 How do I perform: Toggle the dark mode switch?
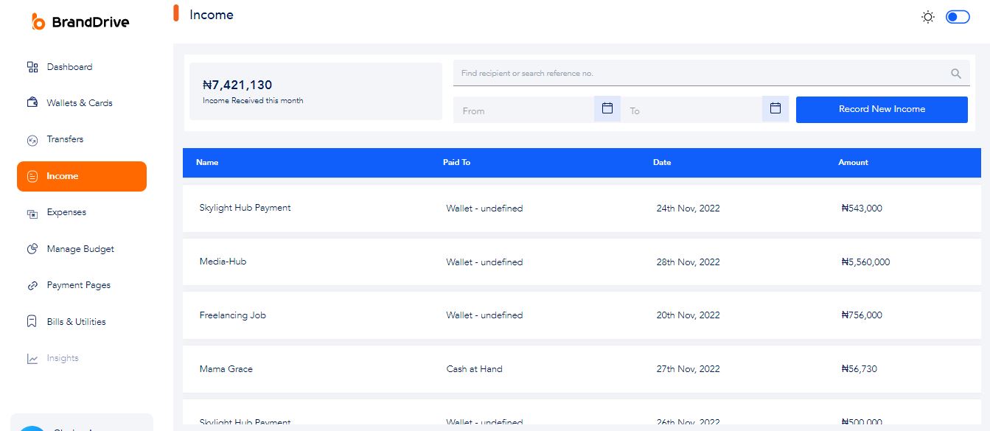pyautogui.click(x=958, y=17)
